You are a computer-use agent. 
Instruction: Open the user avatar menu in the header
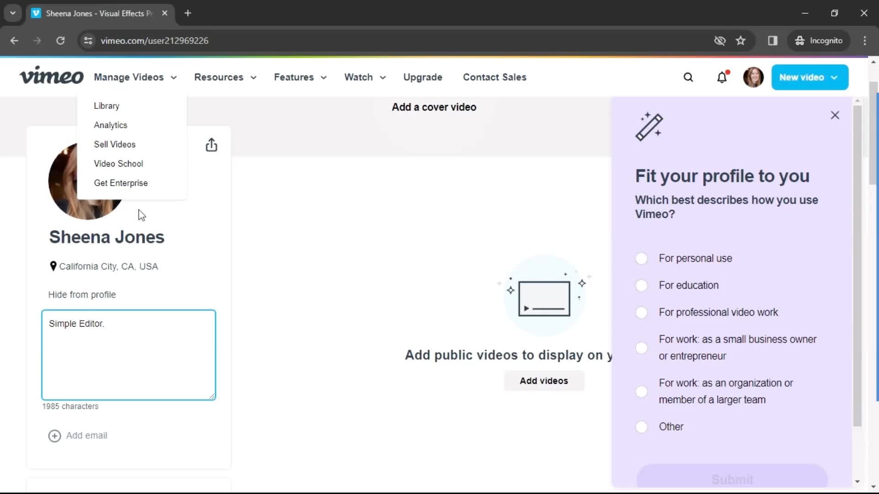point(753,77)
